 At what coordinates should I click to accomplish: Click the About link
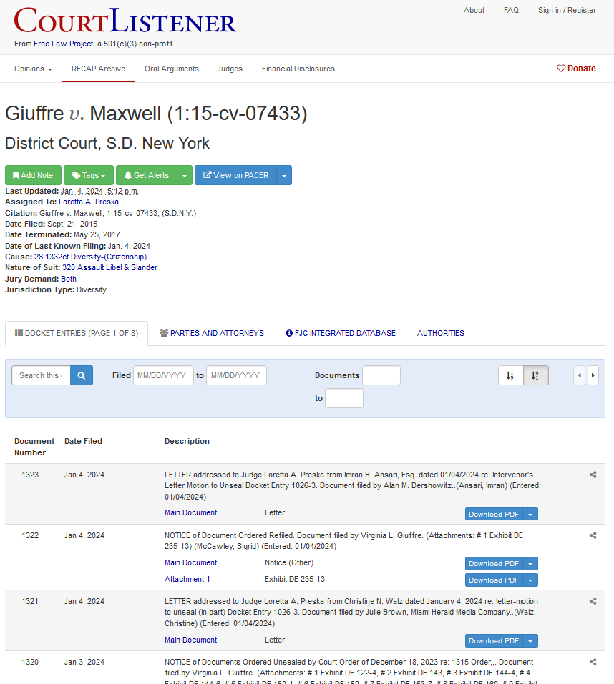(474, 10)
